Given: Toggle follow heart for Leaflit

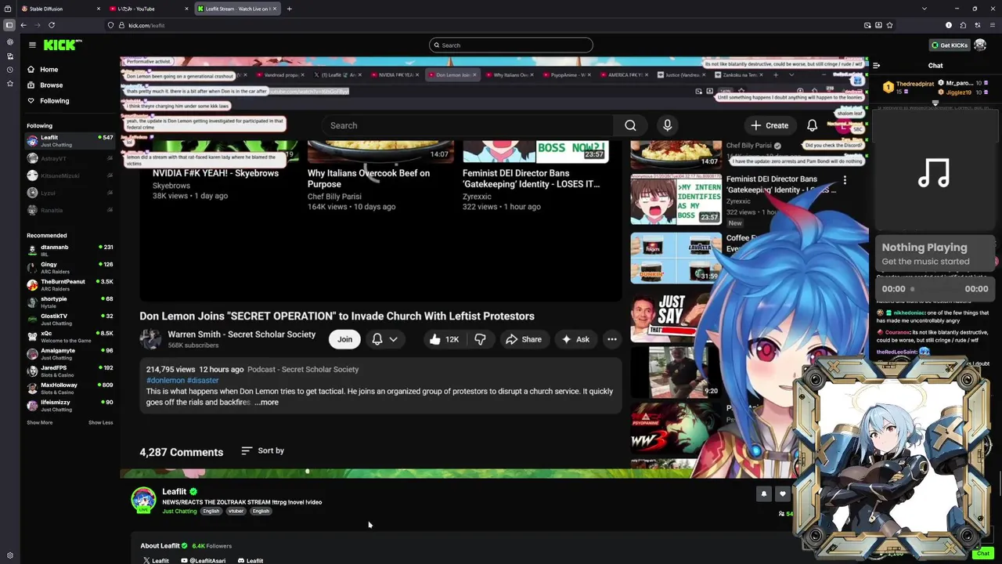Looking at the screenshot, I should [x=782, y=493].
